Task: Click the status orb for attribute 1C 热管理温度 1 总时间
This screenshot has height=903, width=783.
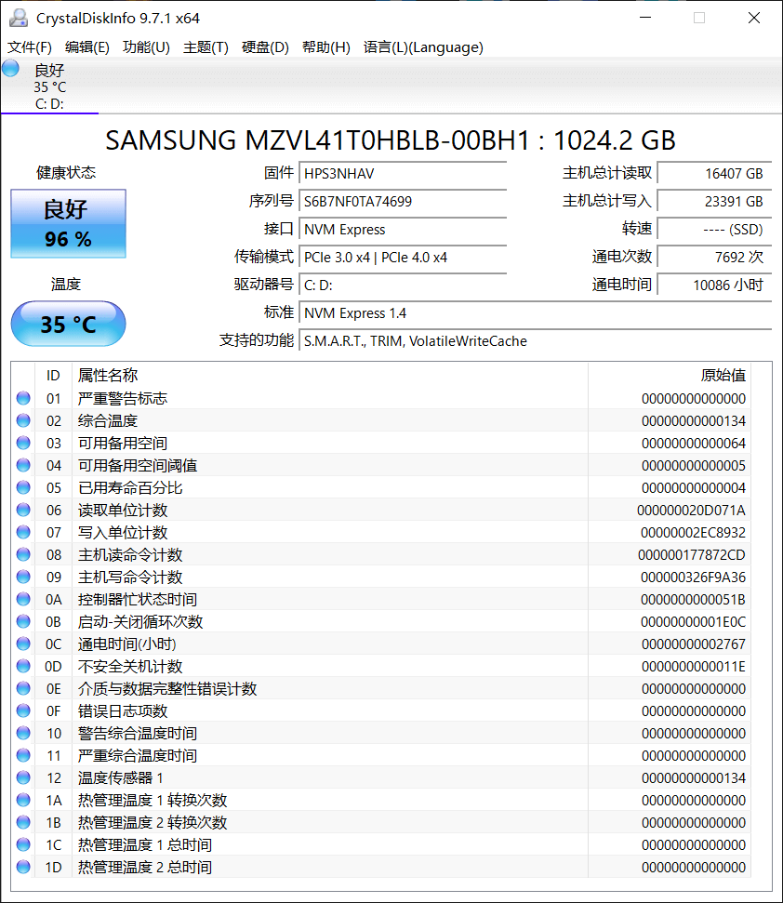Action: click(23, 844)
